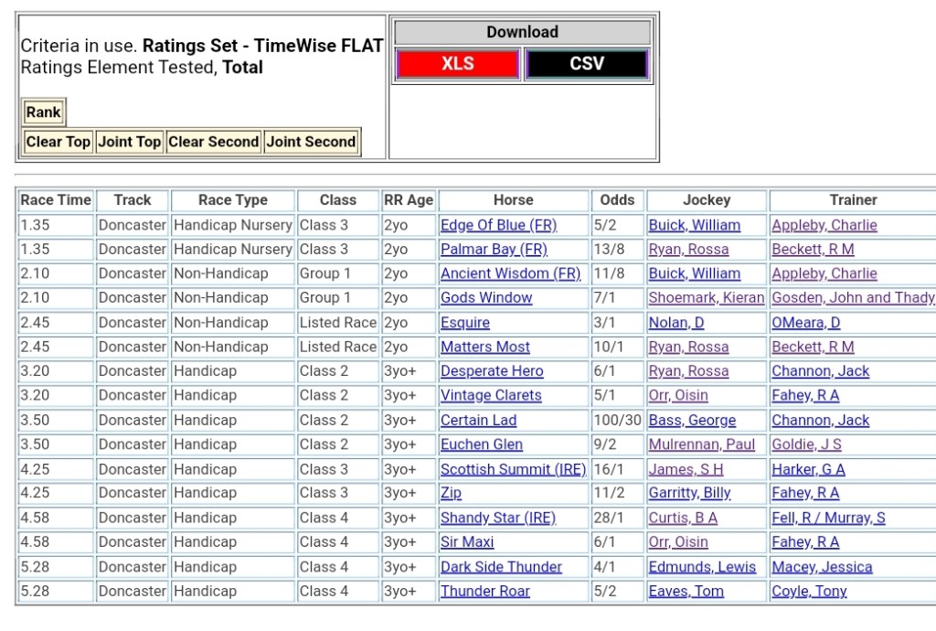Image resolution: width=936 pixels, height=631 pixels.
Task: View jockey Mulrennan, Paul
Action: (702, 444)
